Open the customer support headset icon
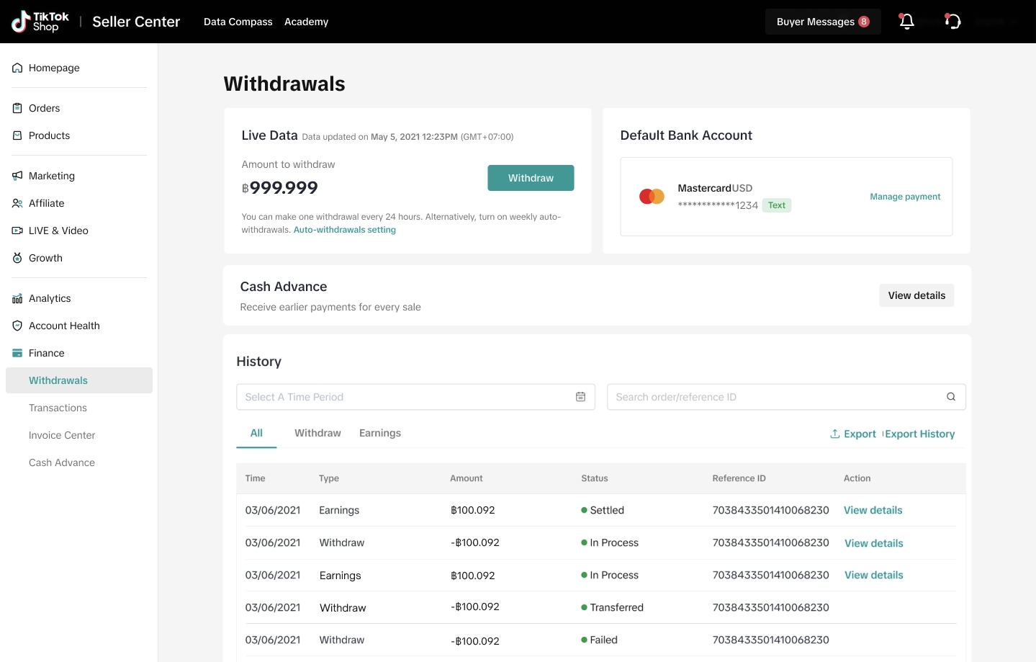The image size is (1036, 662). [952, 22]
